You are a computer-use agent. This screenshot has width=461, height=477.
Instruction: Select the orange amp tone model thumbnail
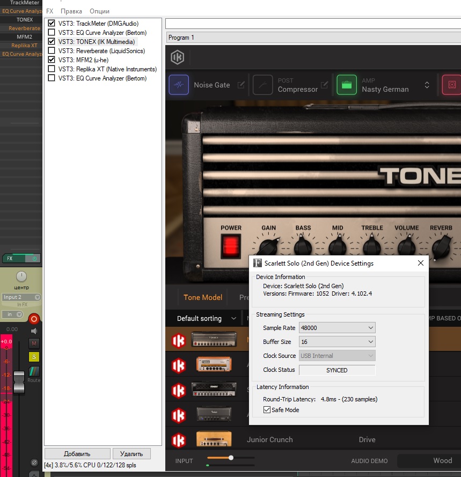[x=214, y=364]
